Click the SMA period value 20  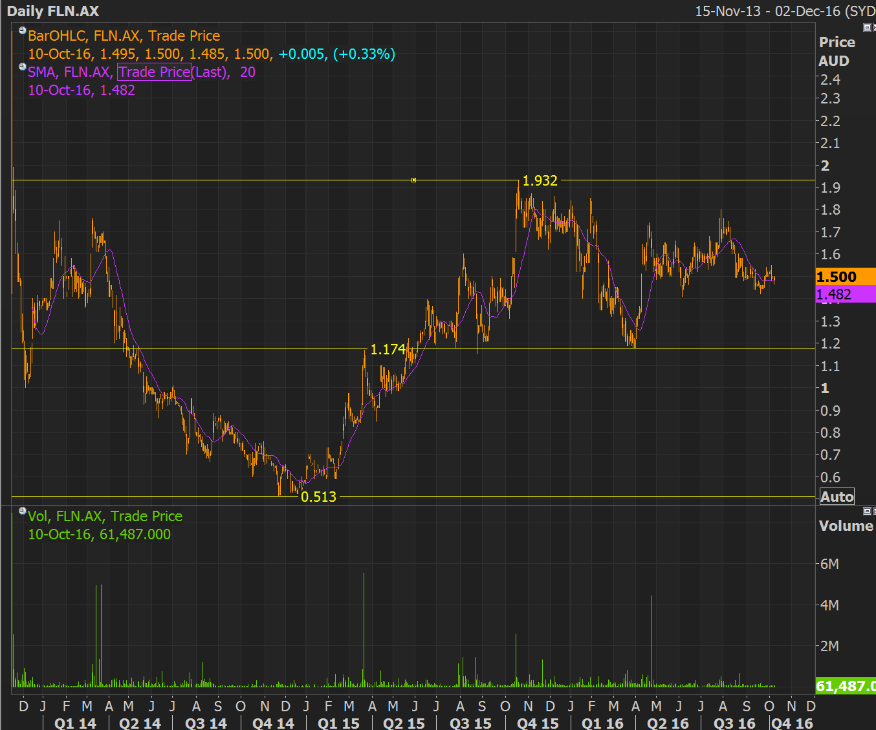click(248, 72)
